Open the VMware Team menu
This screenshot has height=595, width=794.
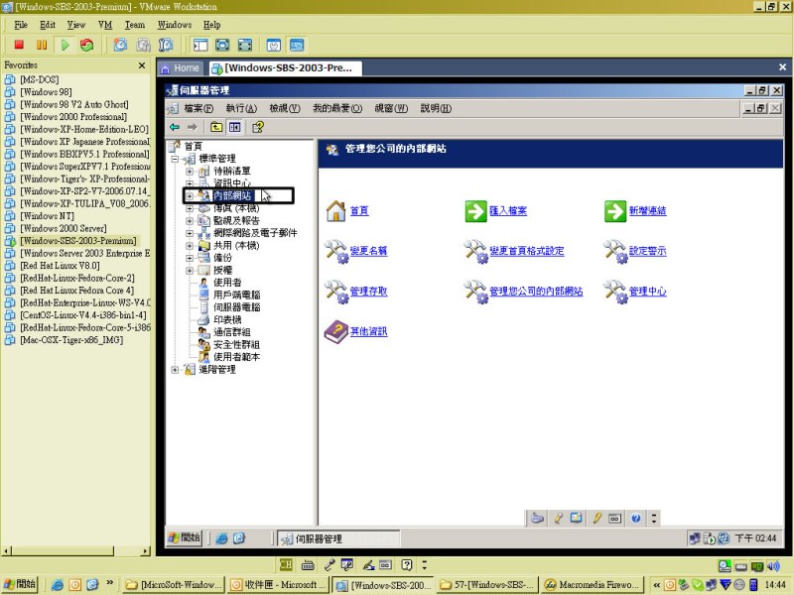(x=135, y=25)
